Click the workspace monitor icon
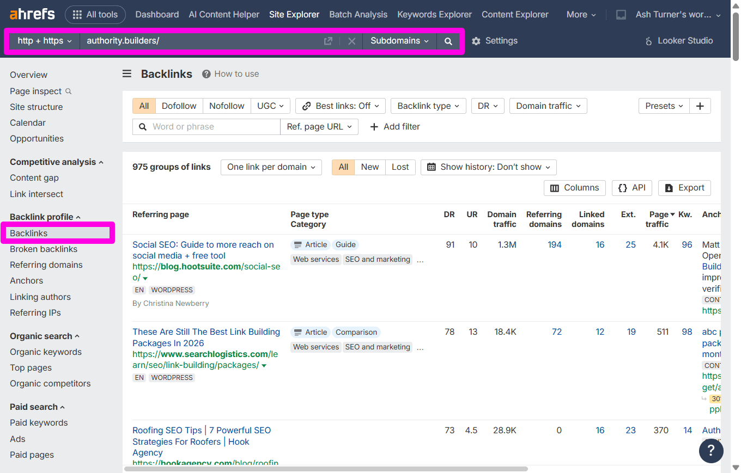This screenshot has width=741, height=473. [x=621, y=15]
